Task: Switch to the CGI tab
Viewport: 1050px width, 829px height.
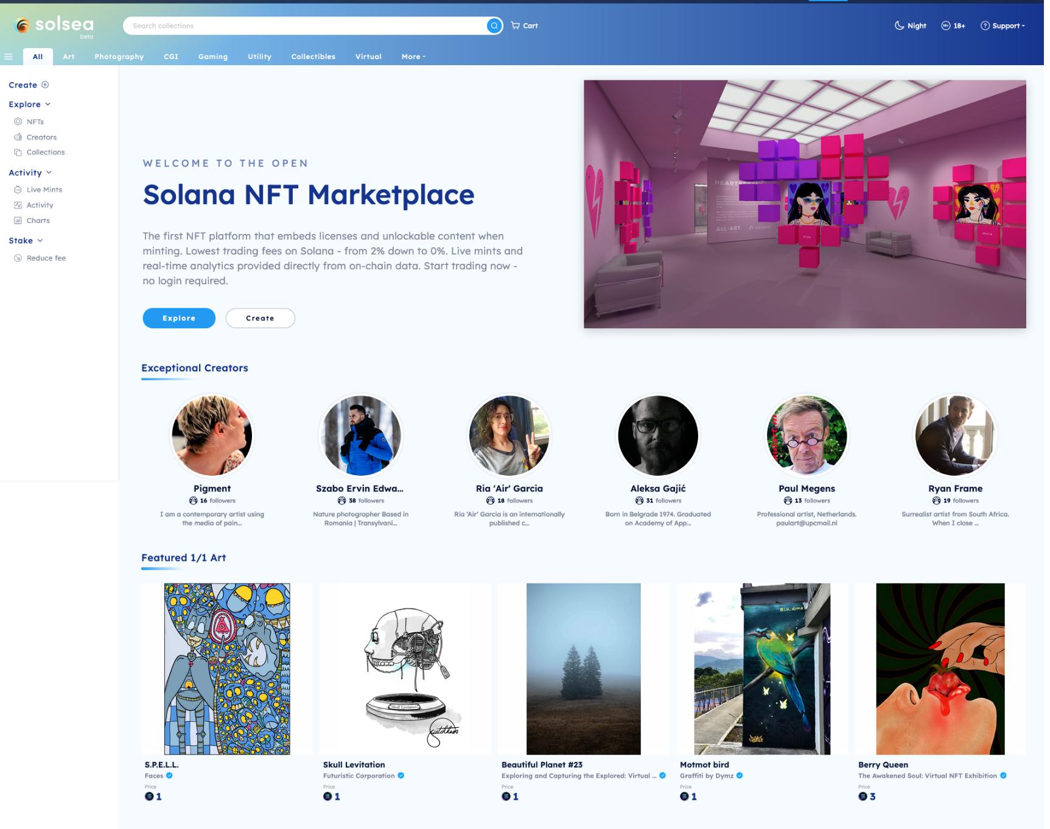Action: [x=172, y=57]
